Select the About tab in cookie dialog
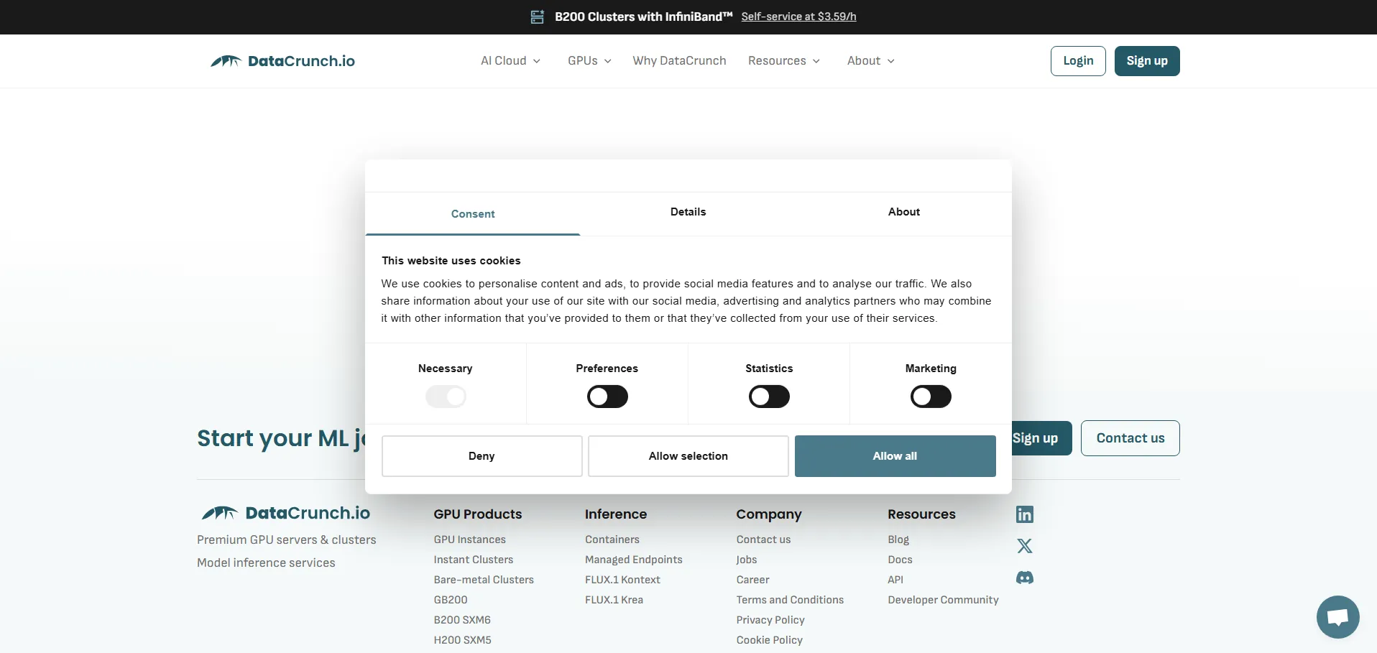 point(903,212)
